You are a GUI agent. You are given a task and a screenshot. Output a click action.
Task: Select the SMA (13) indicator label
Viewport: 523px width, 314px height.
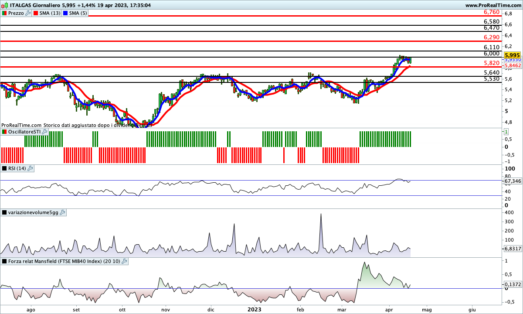50,13
